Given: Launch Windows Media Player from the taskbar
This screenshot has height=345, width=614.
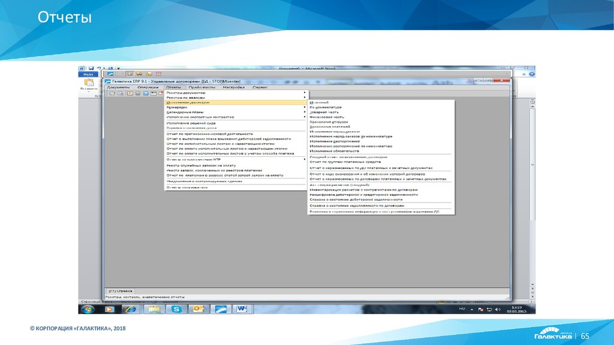Looking at the screenshot, I should coord(109,309).
